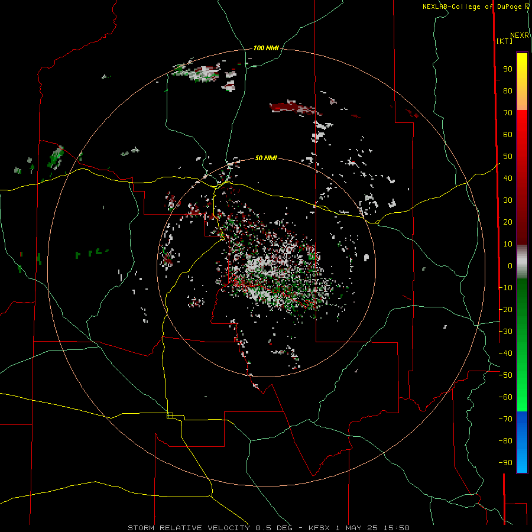This screenshot has width=532, height=532.
Task: Click the yellow segment of color bar
Action: pyautogui.click(x=522, y=72)
